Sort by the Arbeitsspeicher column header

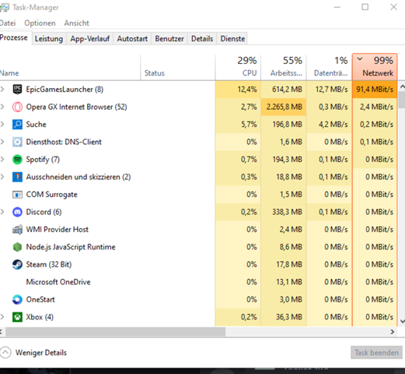click(x=284, y=67)
